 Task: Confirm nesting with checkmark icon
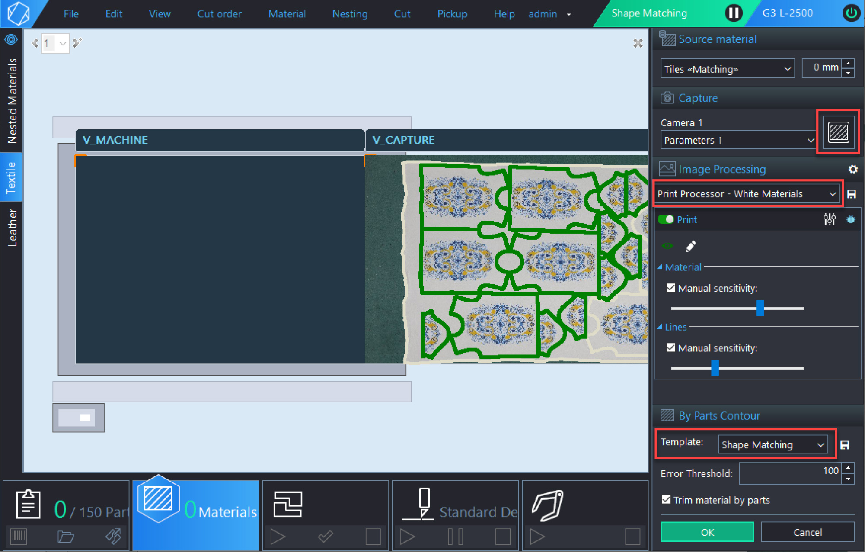tap(325, 537)
